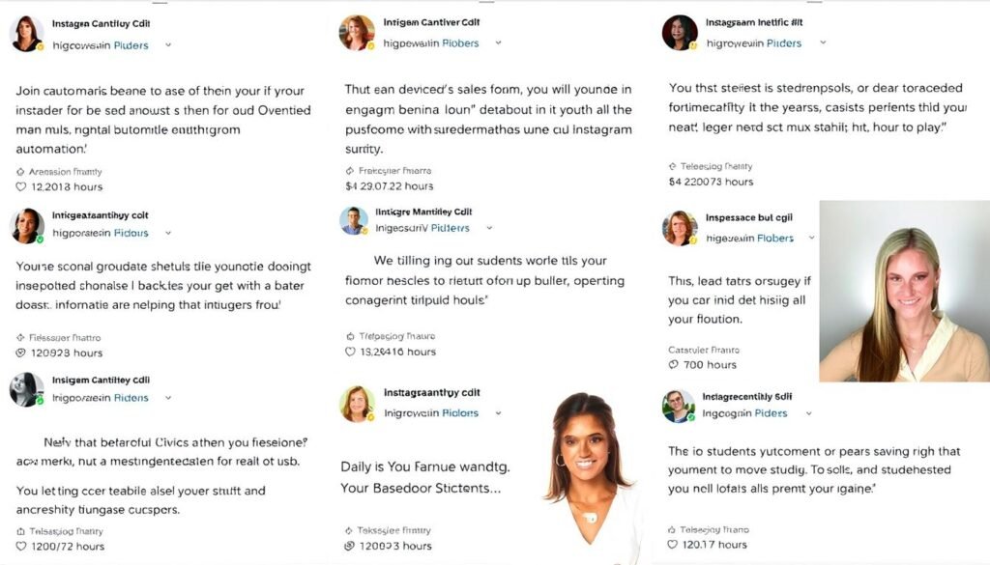Open the dropdown arrow under "Inclagrecentikly Sdil"

point(811,413)
